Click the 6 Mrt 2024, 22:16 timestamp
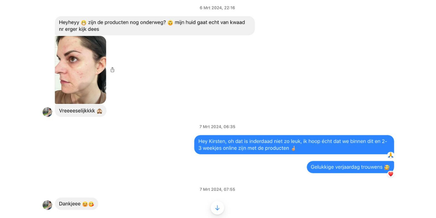 [x=217, y=8]
